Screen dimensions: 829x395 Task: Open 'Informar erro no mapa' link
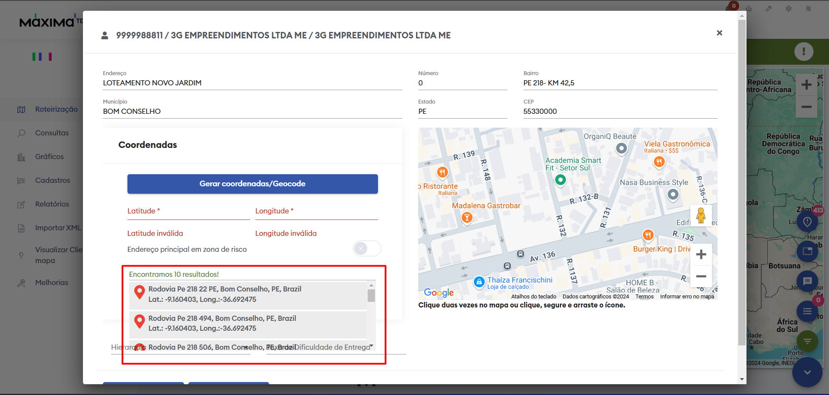(x=686, y=297)
